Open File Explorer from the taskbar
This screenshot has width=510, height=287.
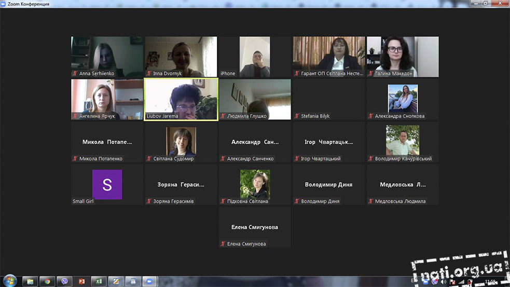(x=30, y=281)
